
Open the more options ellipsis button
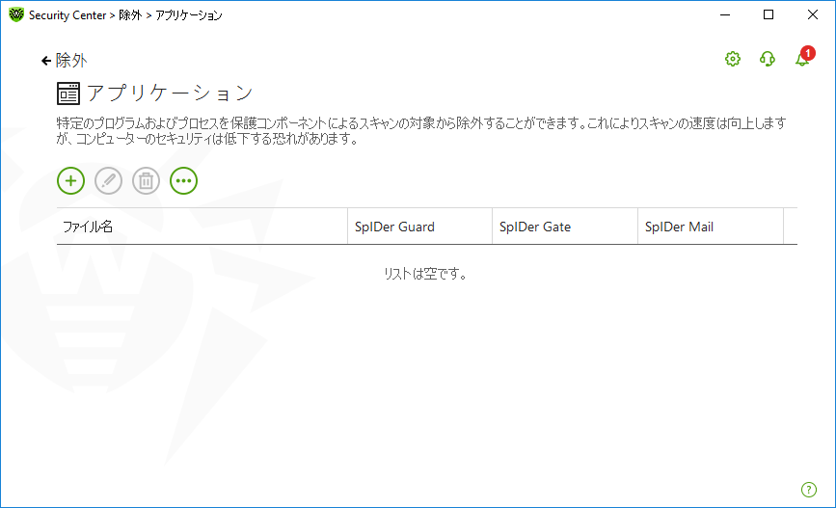[183, 180]
